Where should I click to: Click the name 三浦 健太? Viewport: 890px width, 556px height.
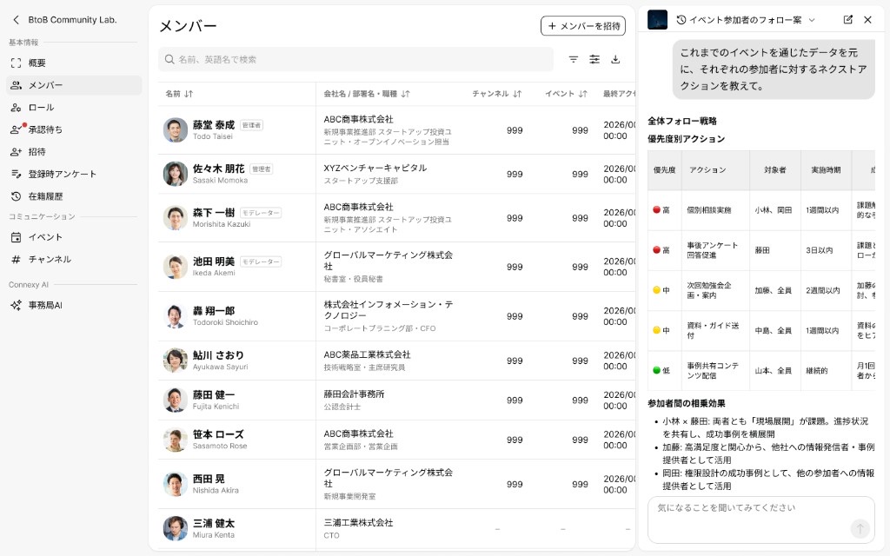(214, 522)
